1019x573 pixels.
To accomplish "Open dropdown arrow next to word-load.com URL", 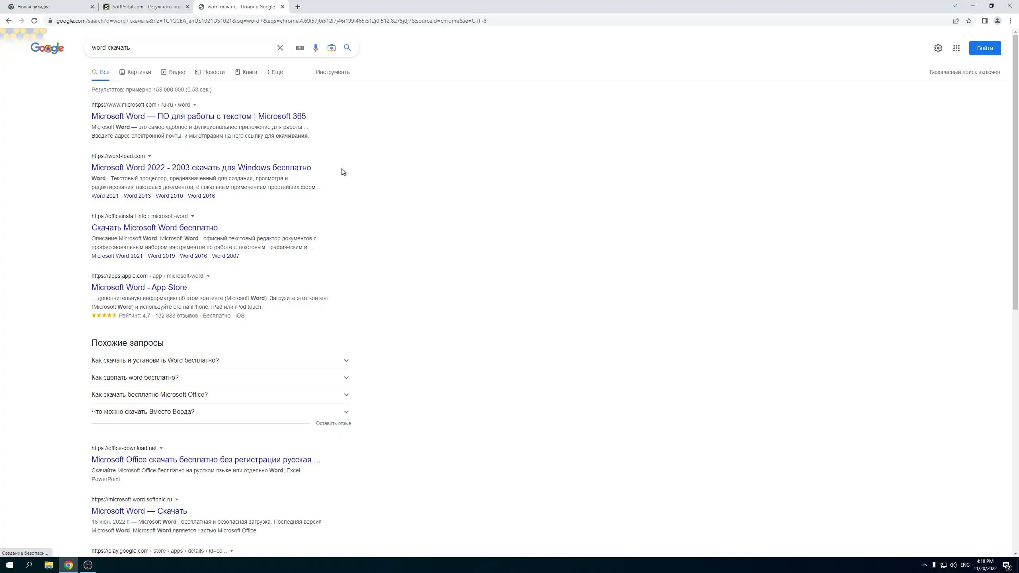I will [150, 156].
